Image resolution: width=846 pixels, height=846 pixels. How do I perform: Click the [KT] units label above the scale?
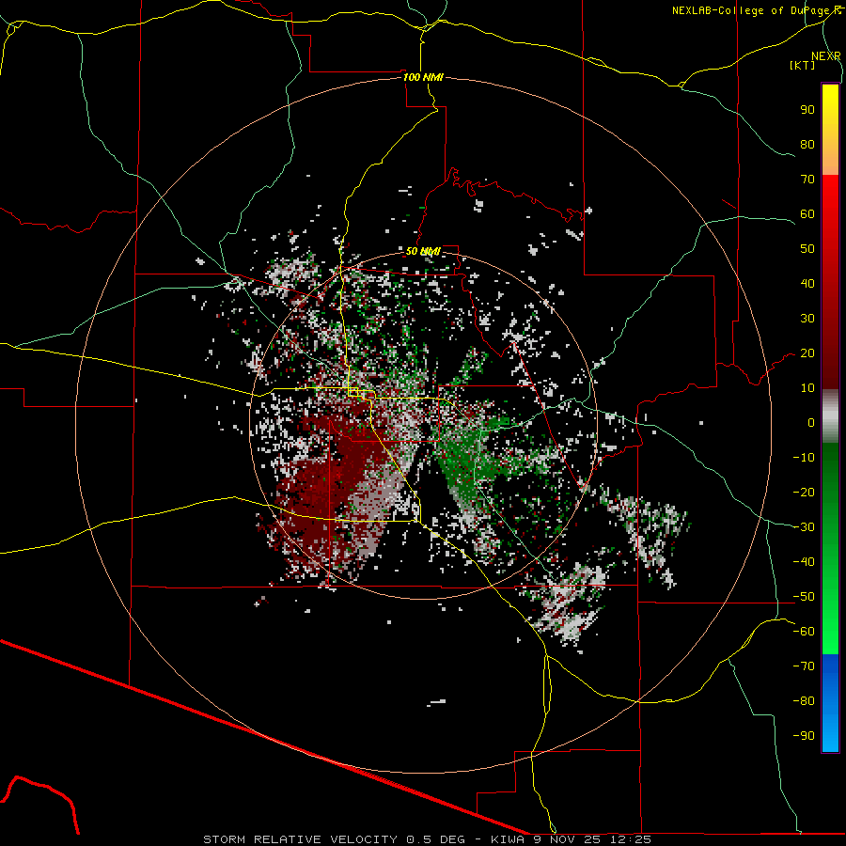(x=803, y=65)
